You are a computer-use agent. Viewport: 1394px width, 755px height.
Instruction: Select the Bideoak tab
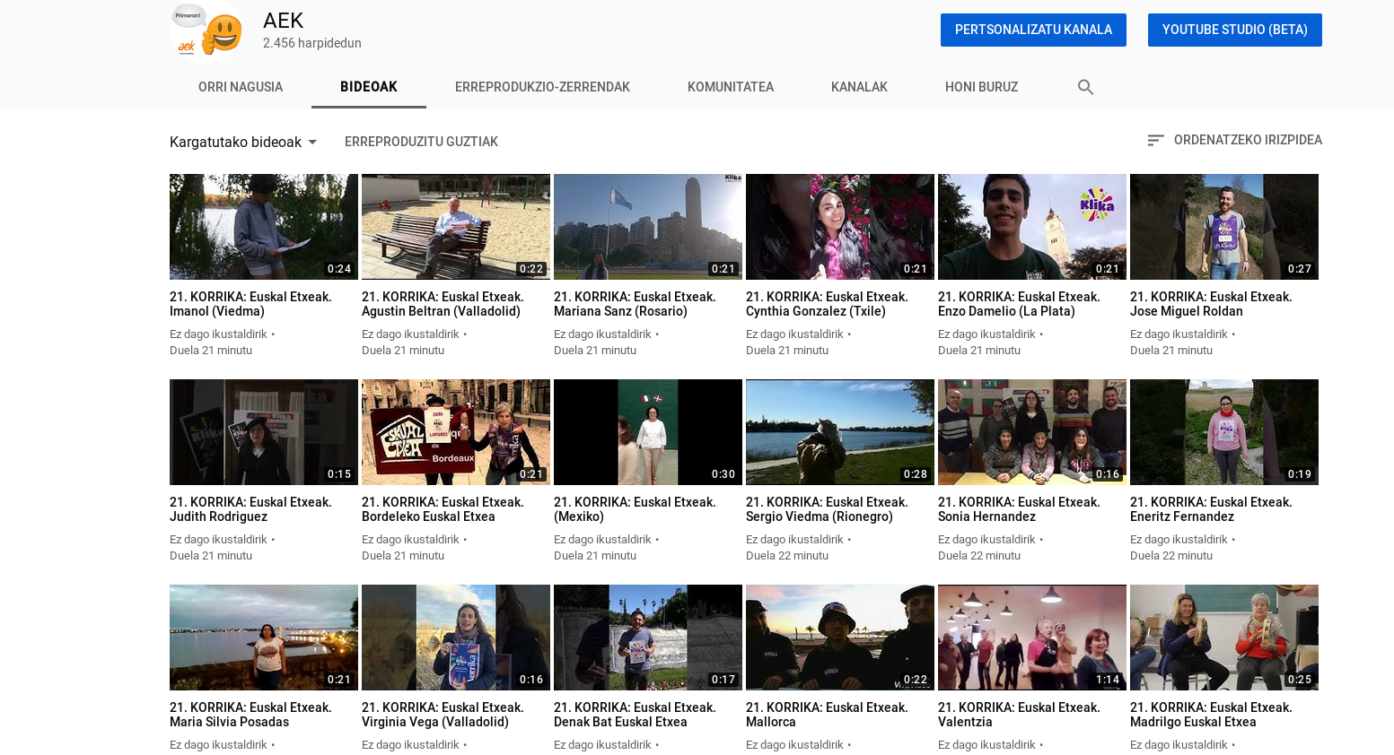[x=369, y=87]
